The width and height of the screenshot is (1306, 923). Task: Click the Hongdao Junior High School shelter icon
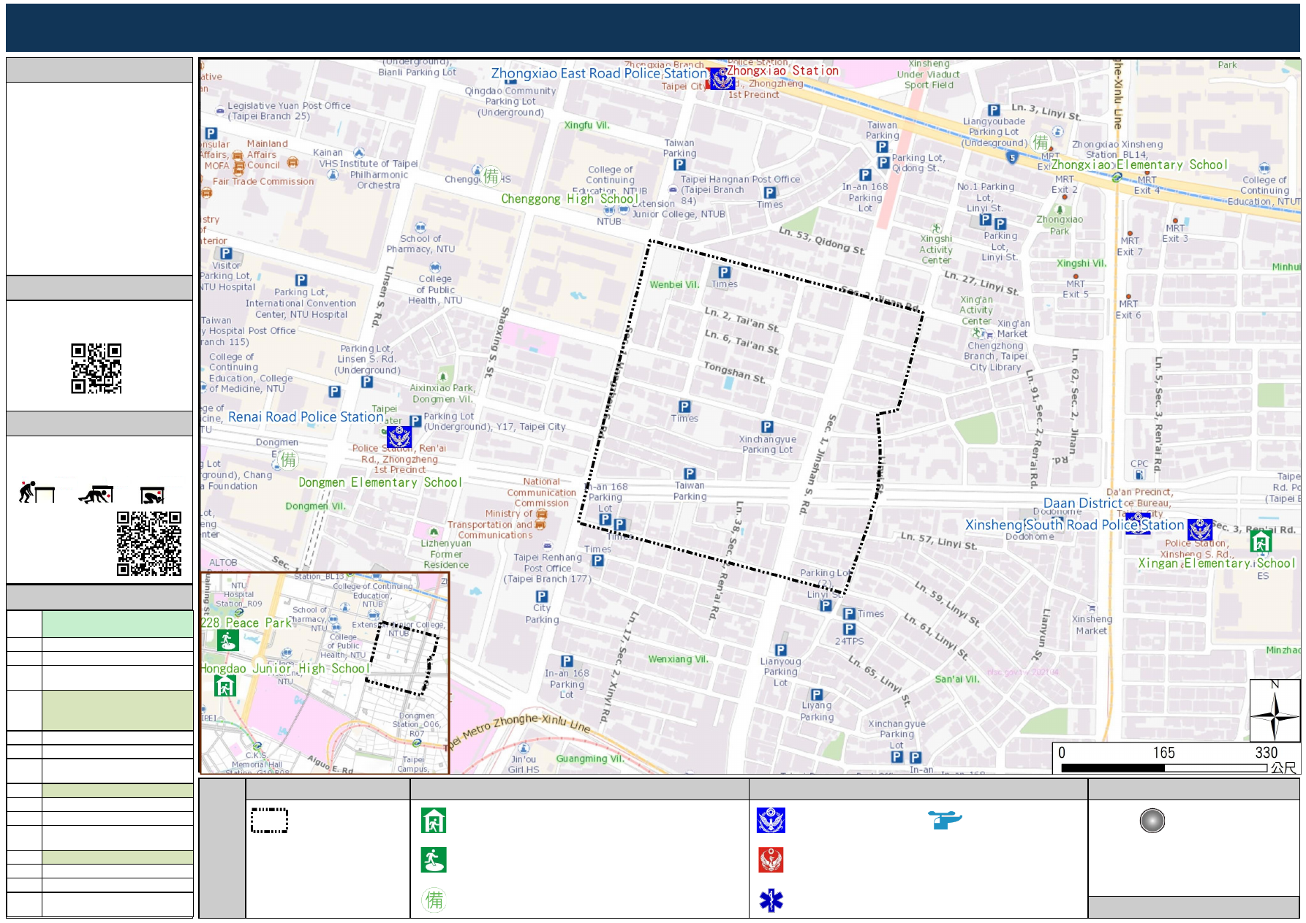tap(225, 685)
